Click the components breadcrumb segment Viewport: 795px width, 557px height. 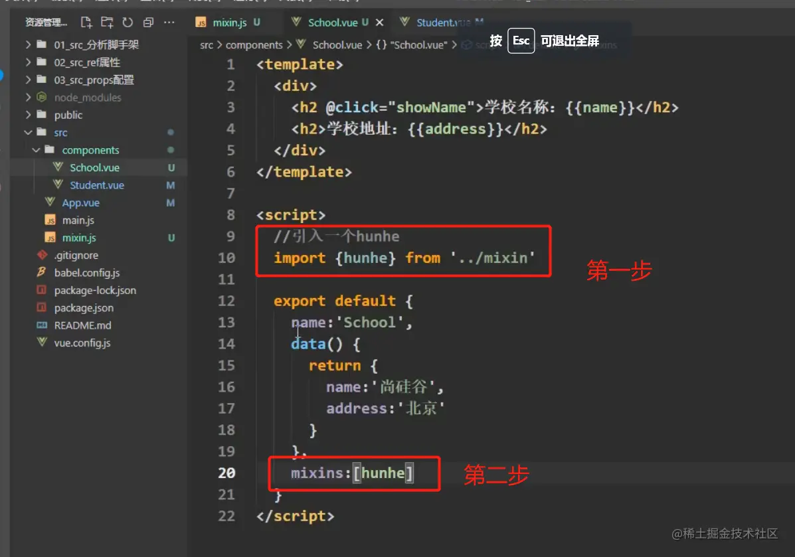254,45
